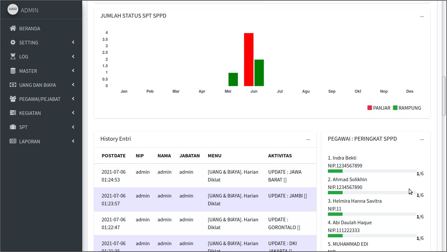Click NIP.1234567899 text
The width and height of the screenshot is (447, 252).
click(345, 166)
